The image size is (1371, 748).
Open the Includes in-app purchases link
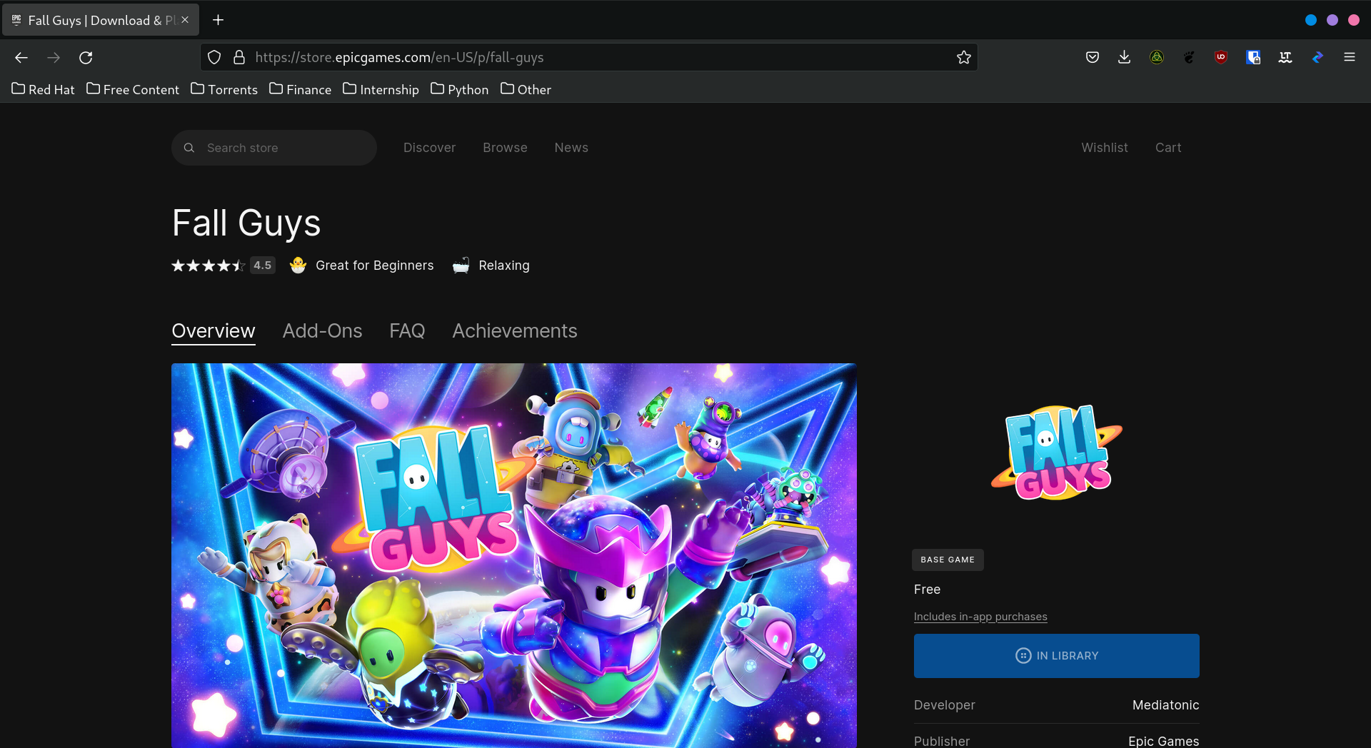point(980,617)
